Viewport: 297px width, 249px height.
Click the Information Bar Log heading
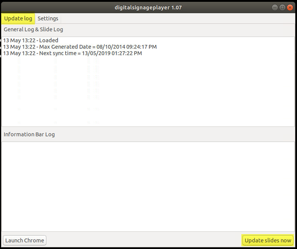[29, 134]
